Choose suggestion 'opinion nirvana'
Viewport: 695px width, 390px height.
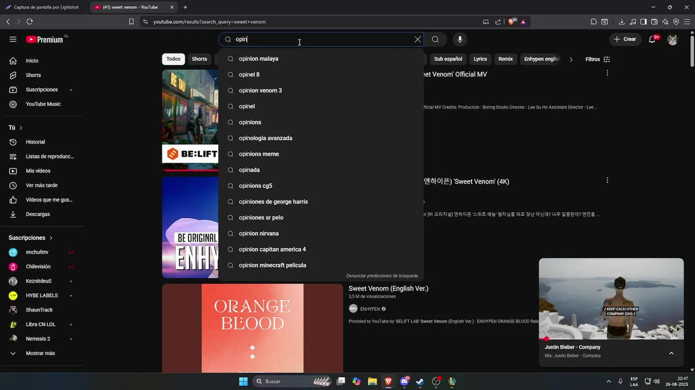(321, 233)
